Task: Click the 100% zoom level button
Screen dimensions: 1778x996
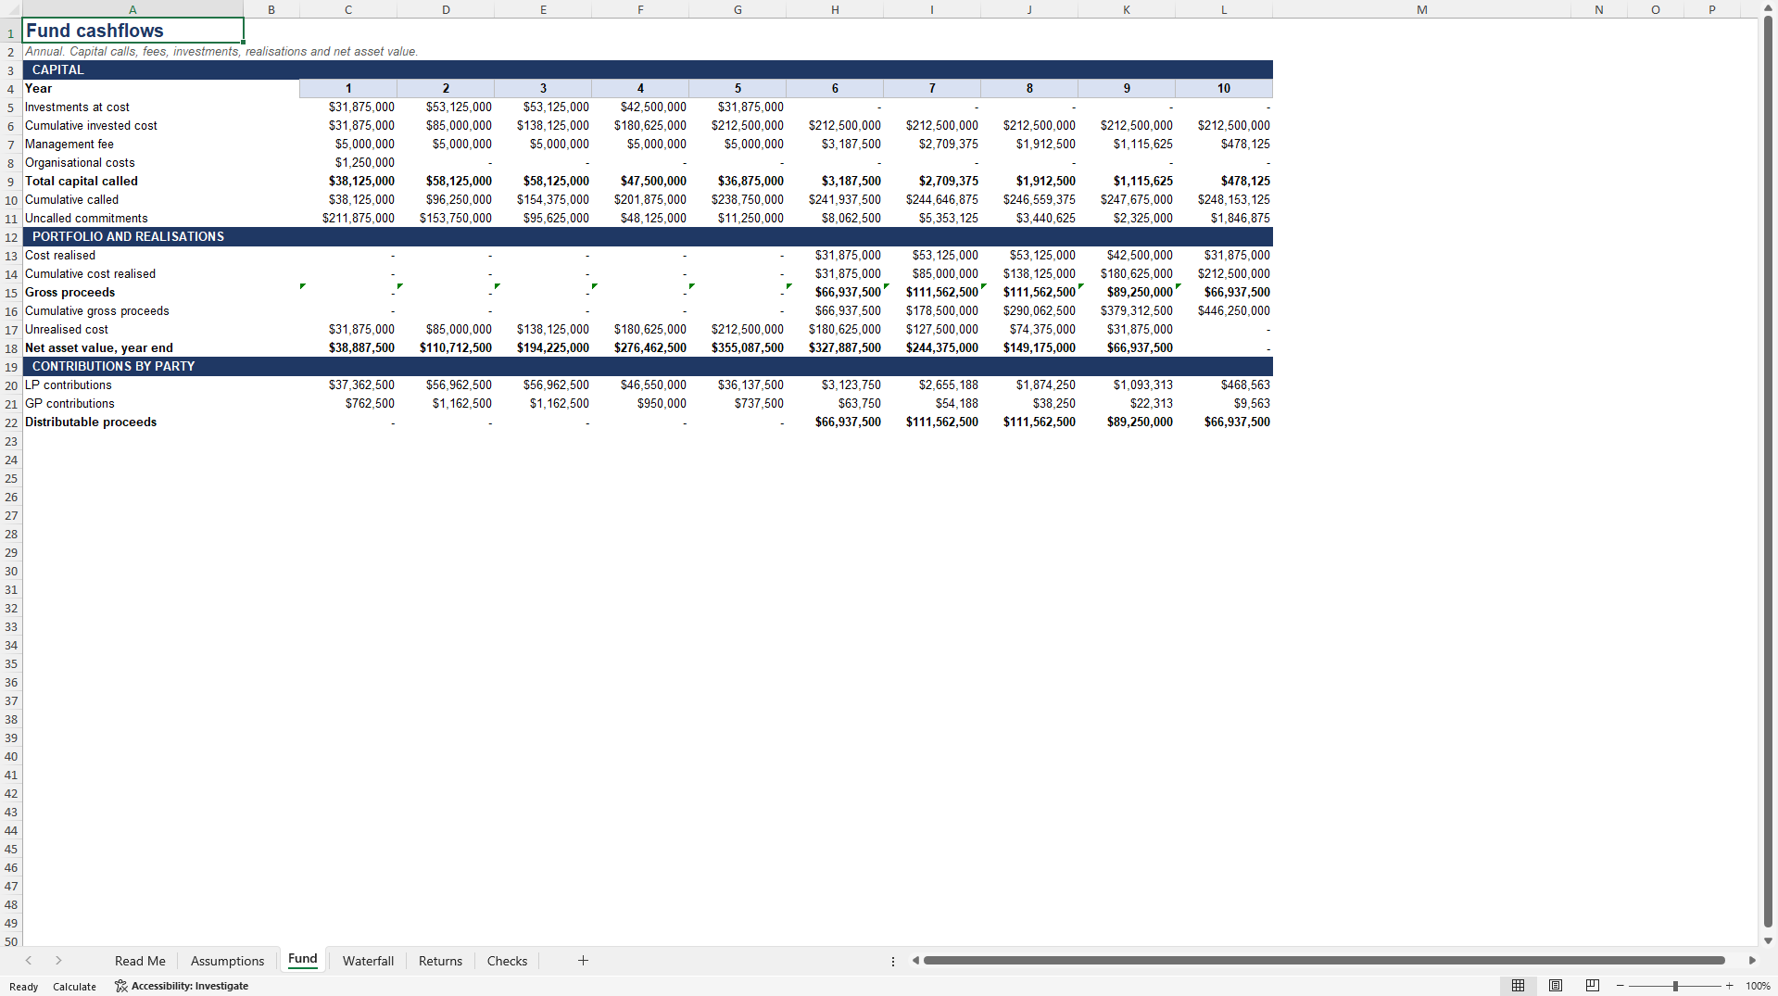Action: click(x=1758, y=986)
